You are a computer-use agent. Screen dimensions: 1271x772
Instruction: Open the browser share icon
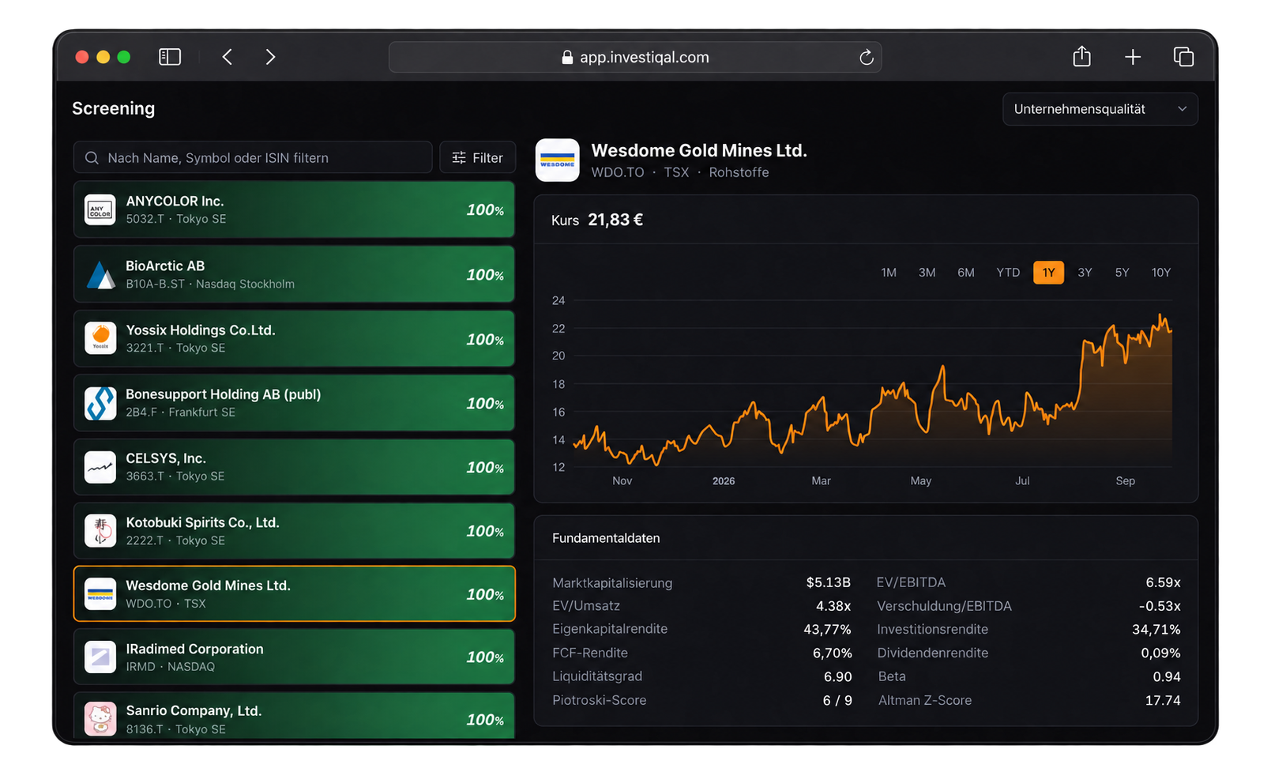(1081, 56)
